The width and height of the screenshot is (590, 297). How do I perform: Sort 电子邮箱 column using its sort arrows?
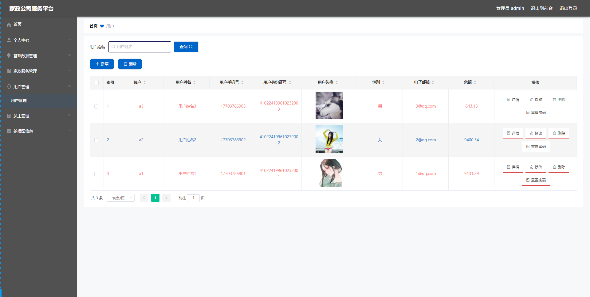(433, 82)
